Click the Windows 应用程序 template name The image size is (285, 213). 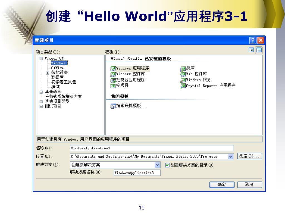tap(132, 68)
